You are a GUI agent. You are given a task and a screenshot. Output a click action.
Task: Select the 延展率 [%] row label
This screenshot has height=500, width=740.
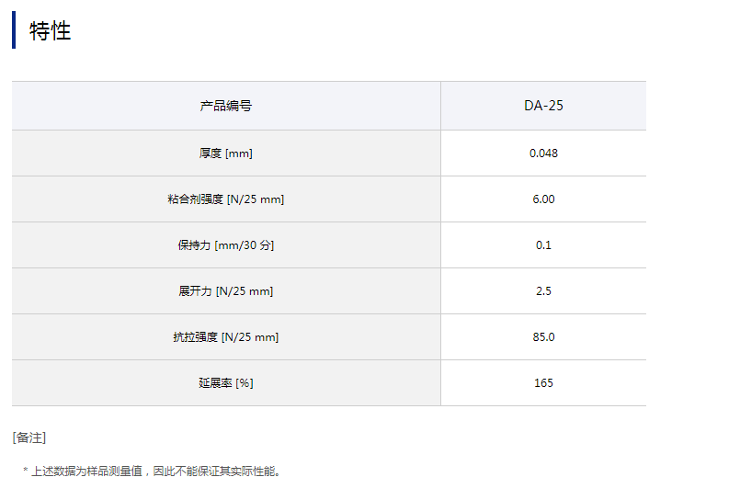click(226, 383)
